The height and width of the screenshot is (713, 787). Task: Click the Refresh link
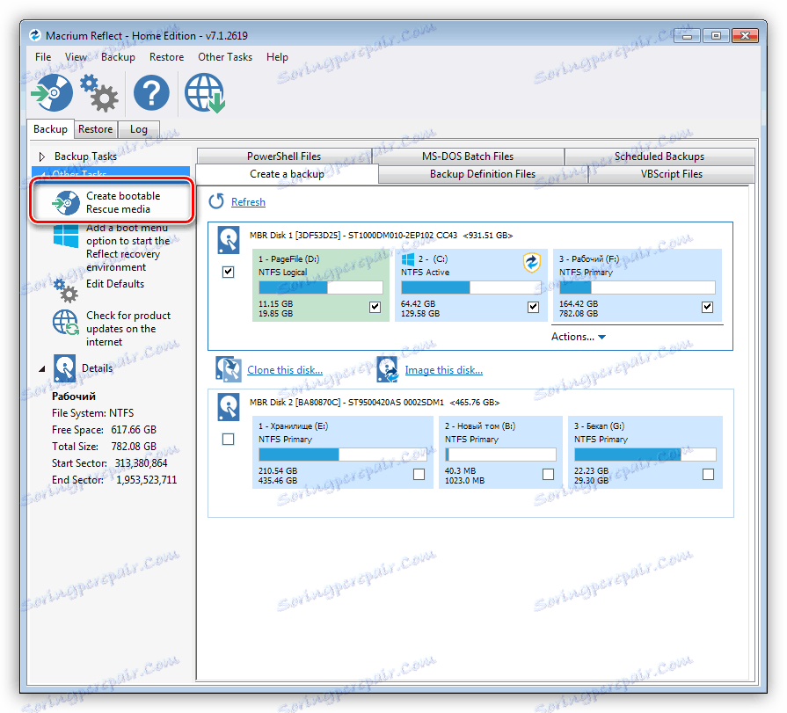pos(249,201)
